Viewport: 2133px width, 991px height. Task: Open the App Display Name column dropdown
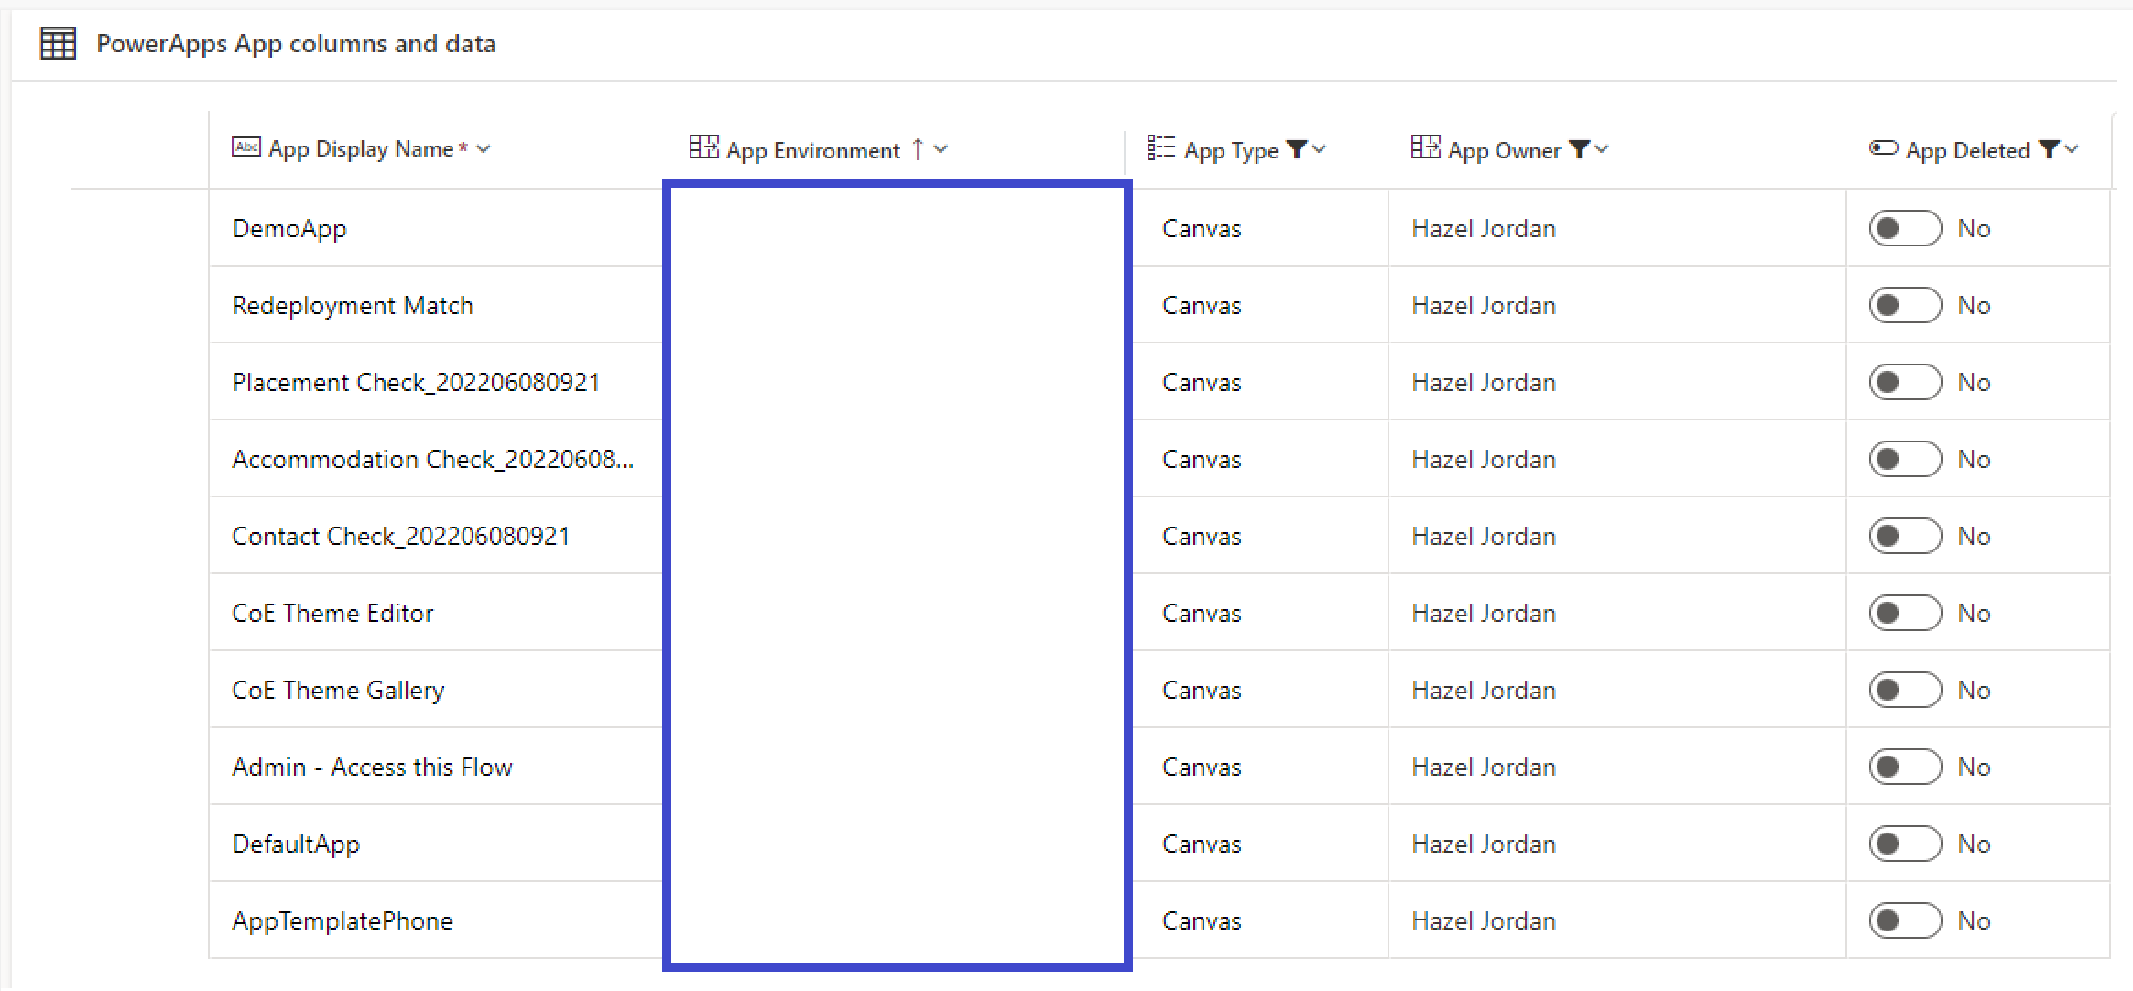pyautogui.click(x=485, y=148)
